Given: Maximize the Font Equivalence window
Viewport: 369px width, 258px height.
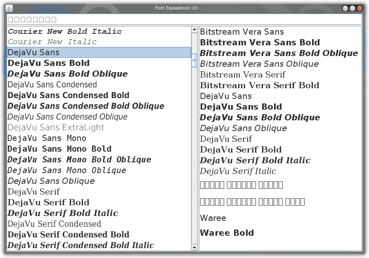Looking at the screenshot, I should pos(352,8).
